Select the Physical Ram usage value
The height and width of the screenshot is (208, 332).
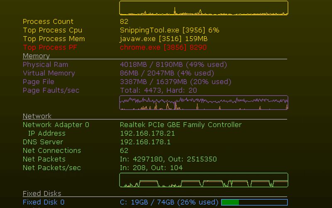point(173,64)
